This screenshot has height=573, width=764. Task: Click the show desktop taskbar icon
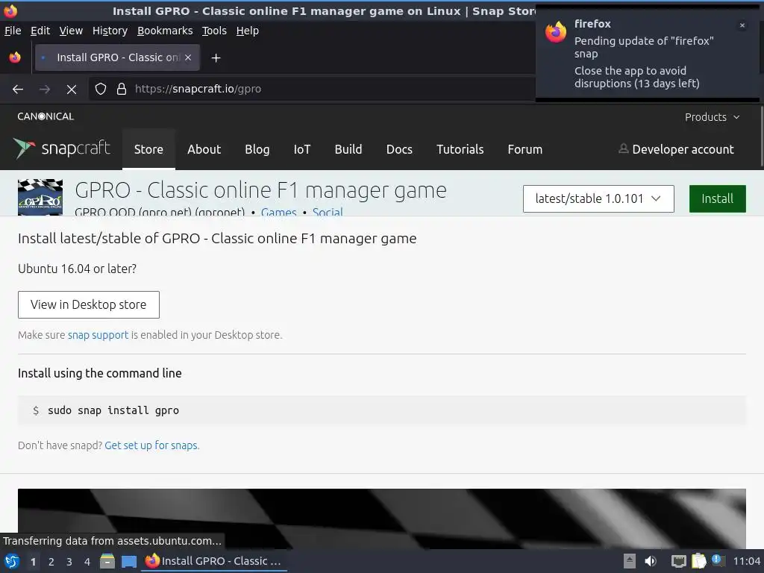[x=128, y=561]
